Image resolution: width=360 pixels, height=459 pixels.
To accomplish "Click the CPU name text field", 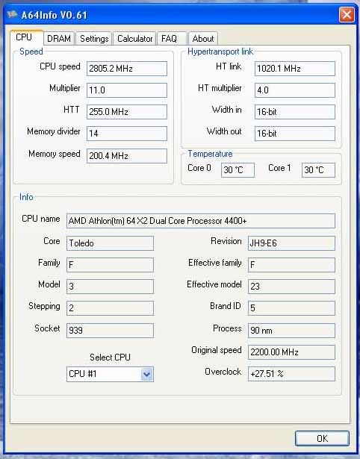I will (201, 221).
